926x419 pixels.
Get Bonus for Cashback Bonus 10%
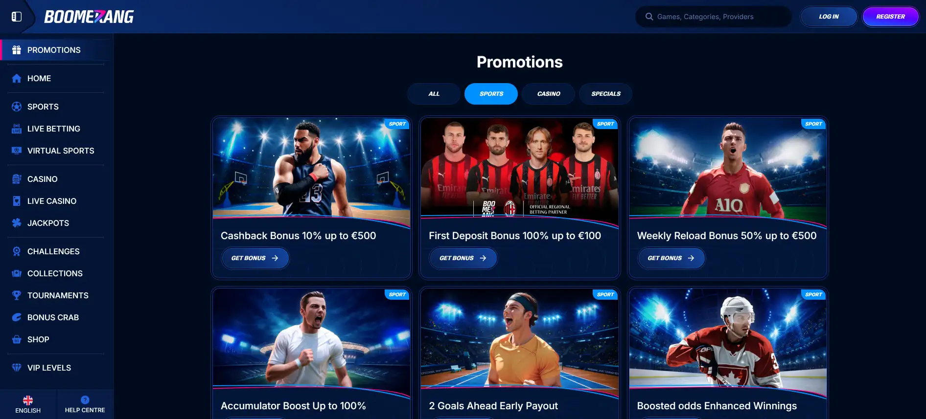(255, 258)
